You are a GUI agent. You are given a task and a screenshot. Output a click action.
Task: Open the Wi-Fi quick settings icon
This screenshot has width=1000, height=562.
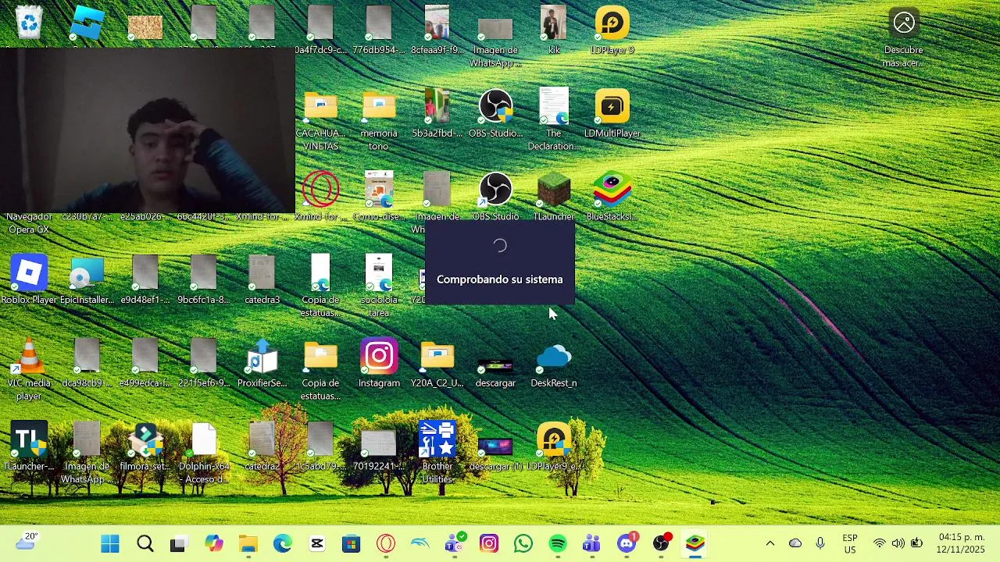(880, 543)
